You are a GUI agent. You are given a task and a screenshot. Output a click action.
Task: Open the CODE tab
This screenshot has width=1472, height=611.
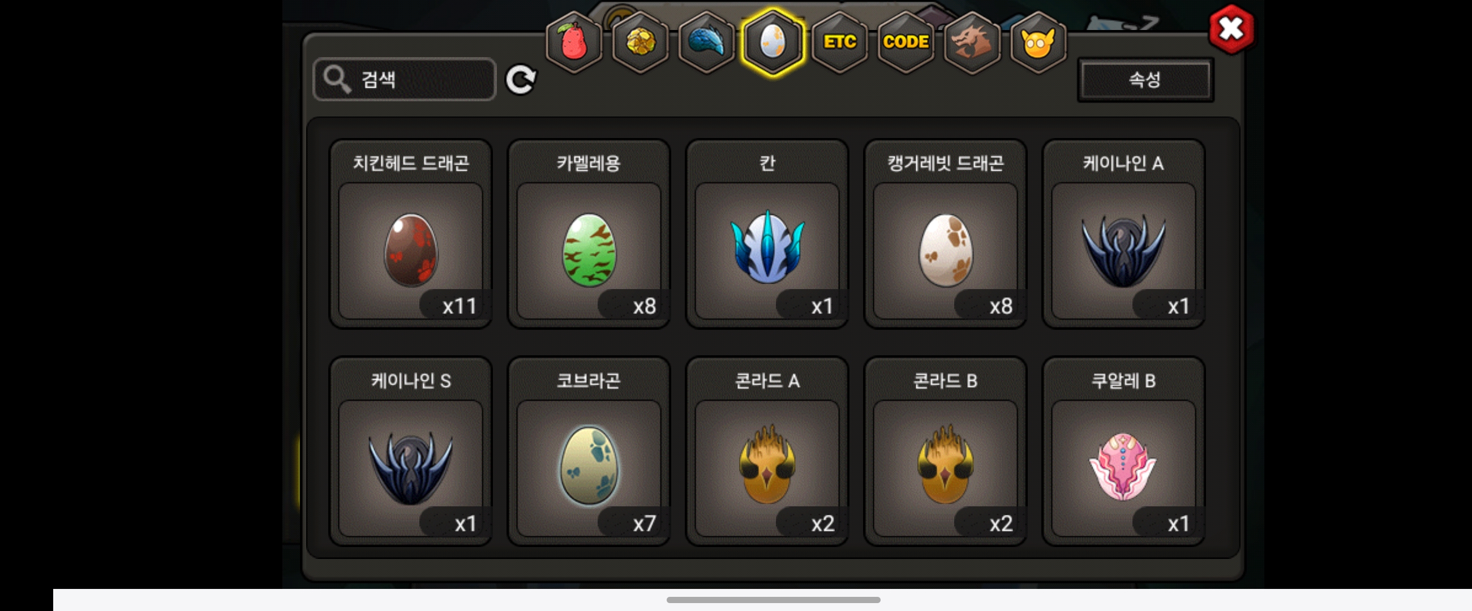(x=905, y=42)
